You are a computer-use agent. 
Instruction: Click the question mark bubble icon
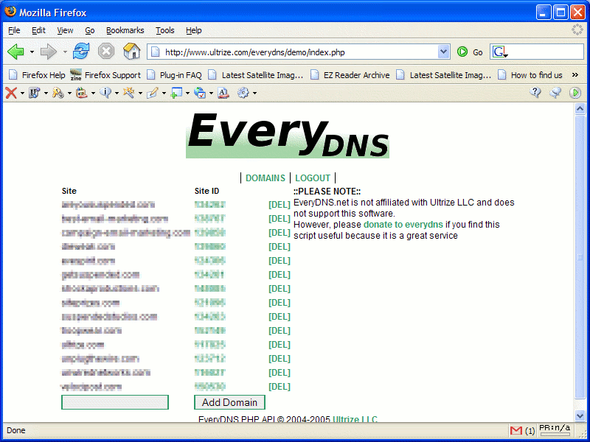(535, 93)
